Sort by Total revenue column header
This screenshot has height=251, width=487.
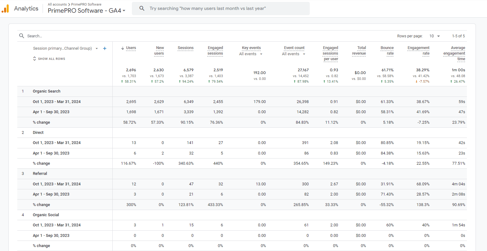(x=359, y=50)
